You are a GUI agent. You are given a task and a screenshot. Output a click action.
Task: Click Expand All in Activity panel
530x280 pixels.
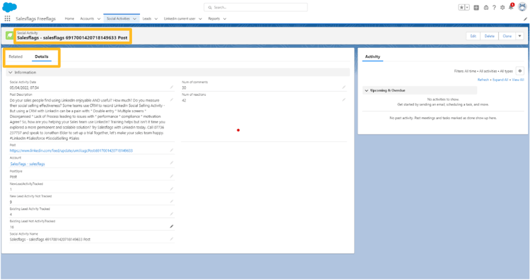click(x=500, y=80)
